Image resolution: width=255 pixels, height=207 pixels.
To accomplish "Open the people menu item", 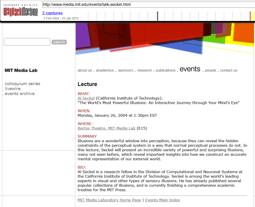I will pyautogui.click(x=210, y=70).
